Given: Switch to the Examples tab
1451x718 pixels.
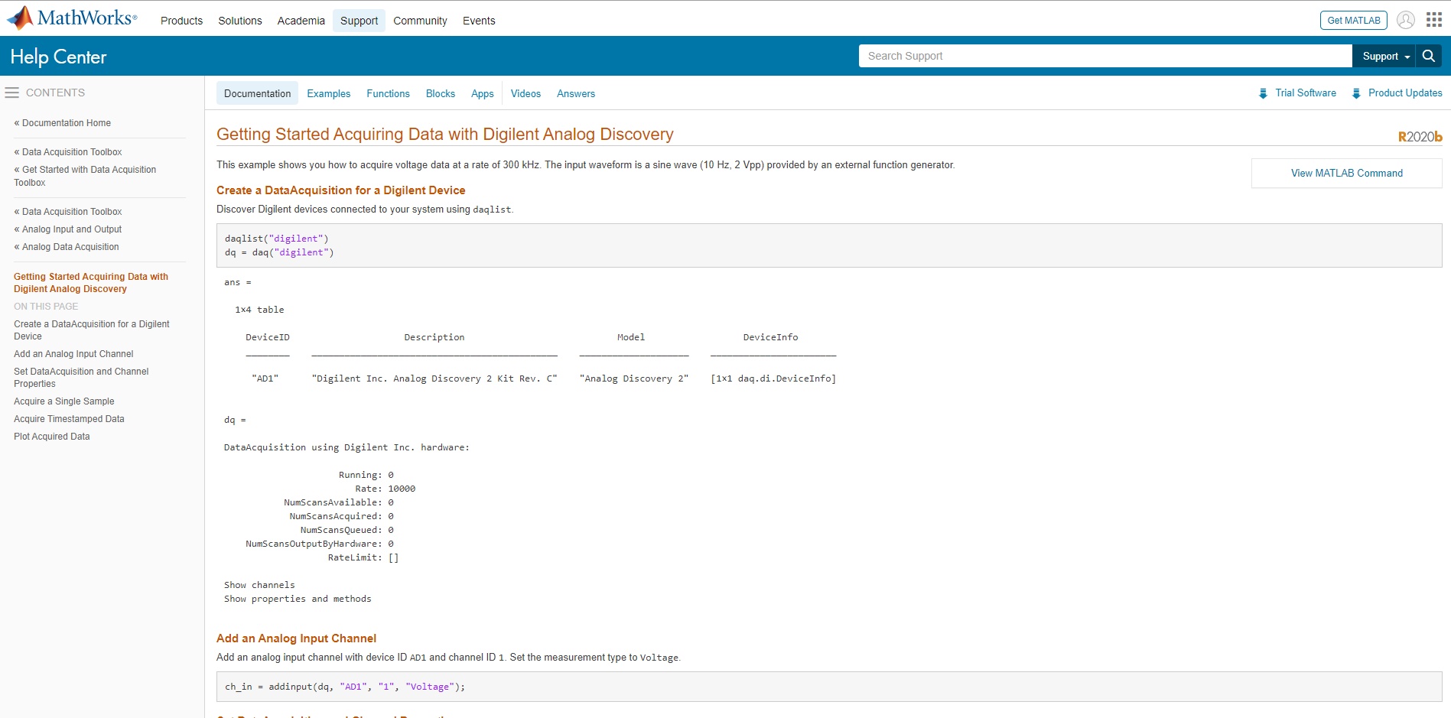Looking at the screenshot, I should coord(329,93).
